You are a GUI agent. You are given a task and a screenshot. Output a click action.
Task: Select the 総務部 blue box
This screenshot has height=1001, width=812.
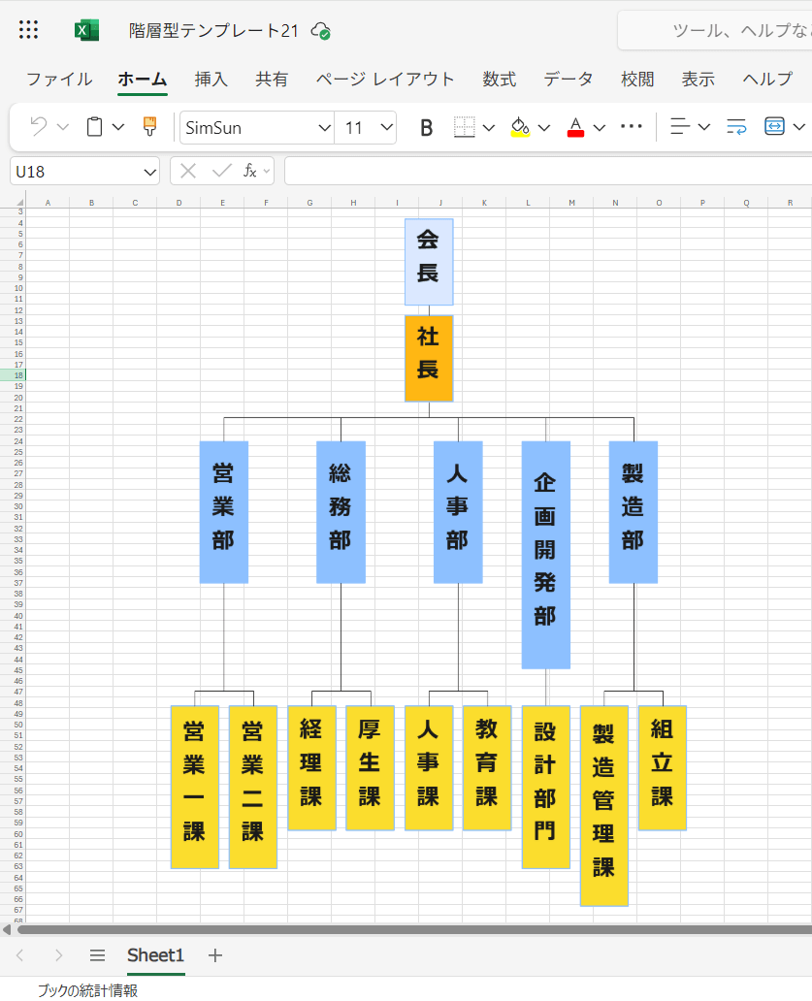click(341, 512)
